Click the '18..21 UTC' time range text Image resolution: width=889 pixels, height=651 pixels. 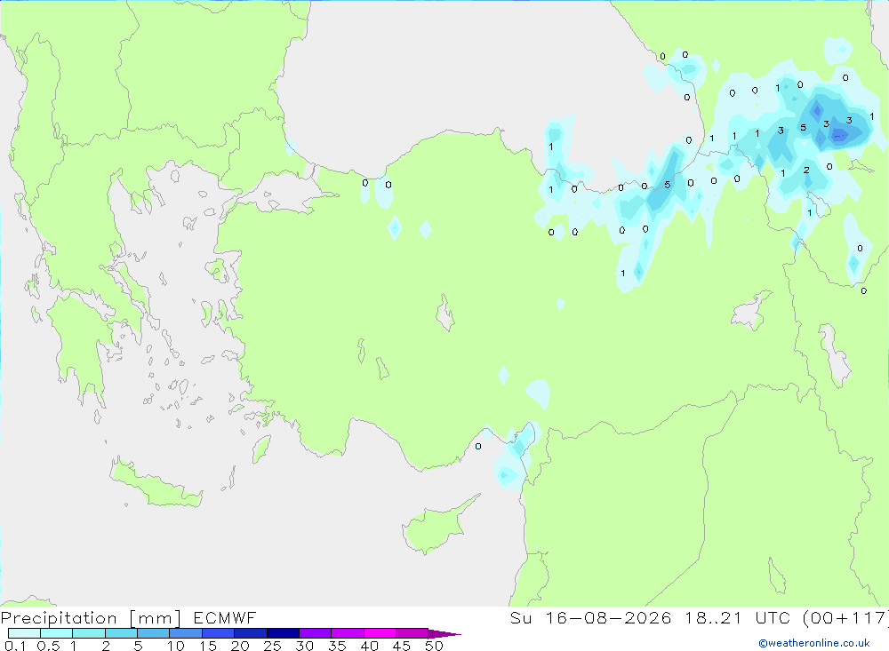[738, 617]
